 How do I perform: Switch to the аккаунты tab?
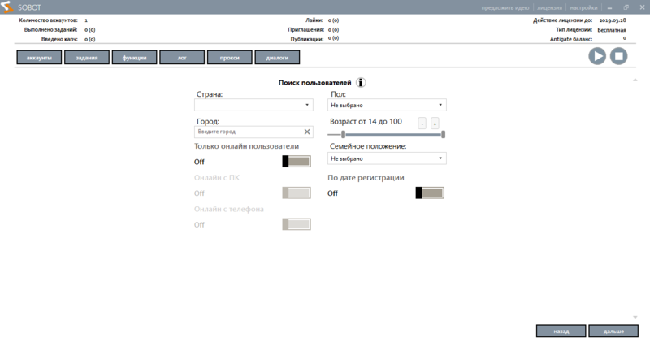pyautogui.click(x=39, y=58)
